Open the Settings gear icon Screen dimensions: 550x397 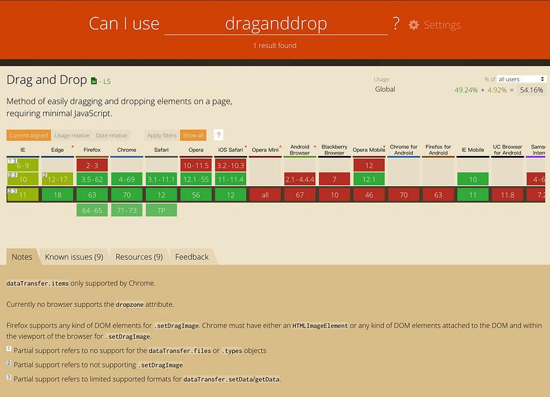[x=414, y=25]
